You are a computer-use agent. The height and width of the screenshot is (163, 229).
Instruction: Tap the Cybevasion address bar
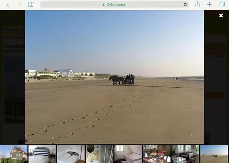tap(114, 5)
